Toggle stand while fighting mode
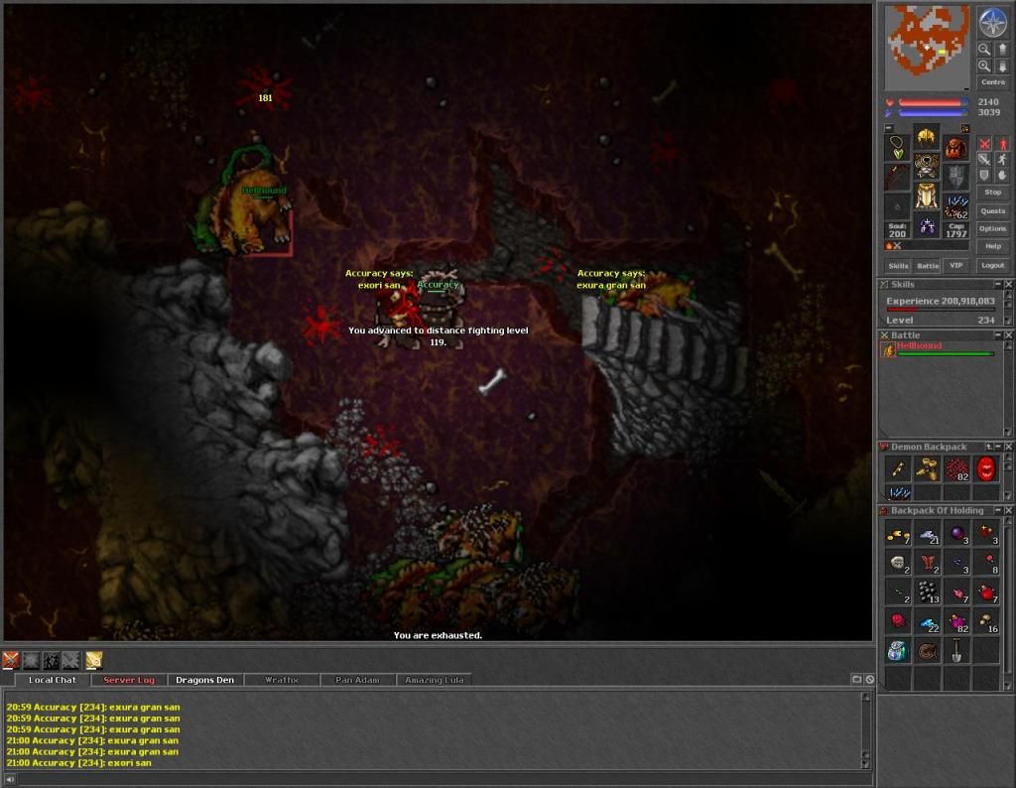The height and width of the screenshot is (788, 1016). coord(1002,144)
